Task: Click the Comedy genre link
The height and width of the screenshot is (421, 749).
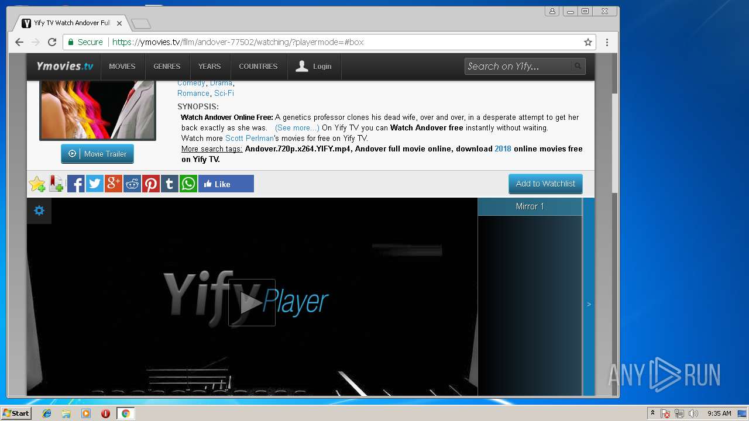Action: (191, 83)
